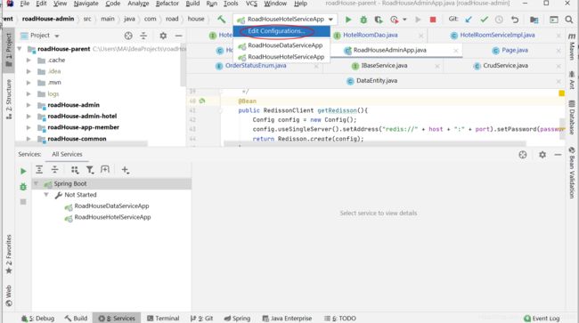The image size is (579, 323).
Task: Switch to the CrudService.java tab
Action: click(501, 66)
